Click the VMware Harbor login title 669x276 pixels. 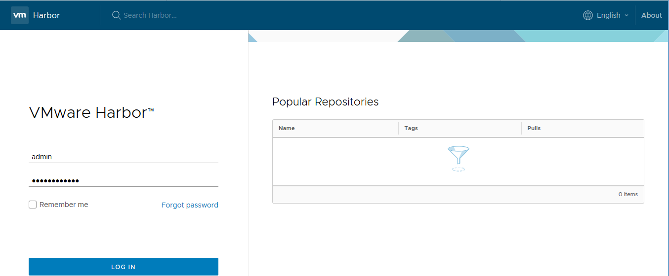91,113
